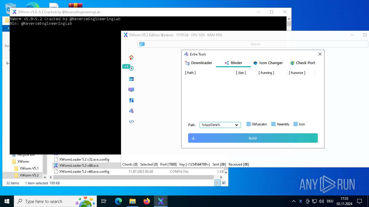Click Clients [0] in status bar
Screen dimensions: 369x207
coord(130,164)
